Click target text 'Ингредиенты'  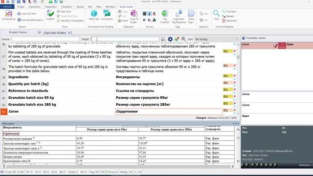click(128, 77)
